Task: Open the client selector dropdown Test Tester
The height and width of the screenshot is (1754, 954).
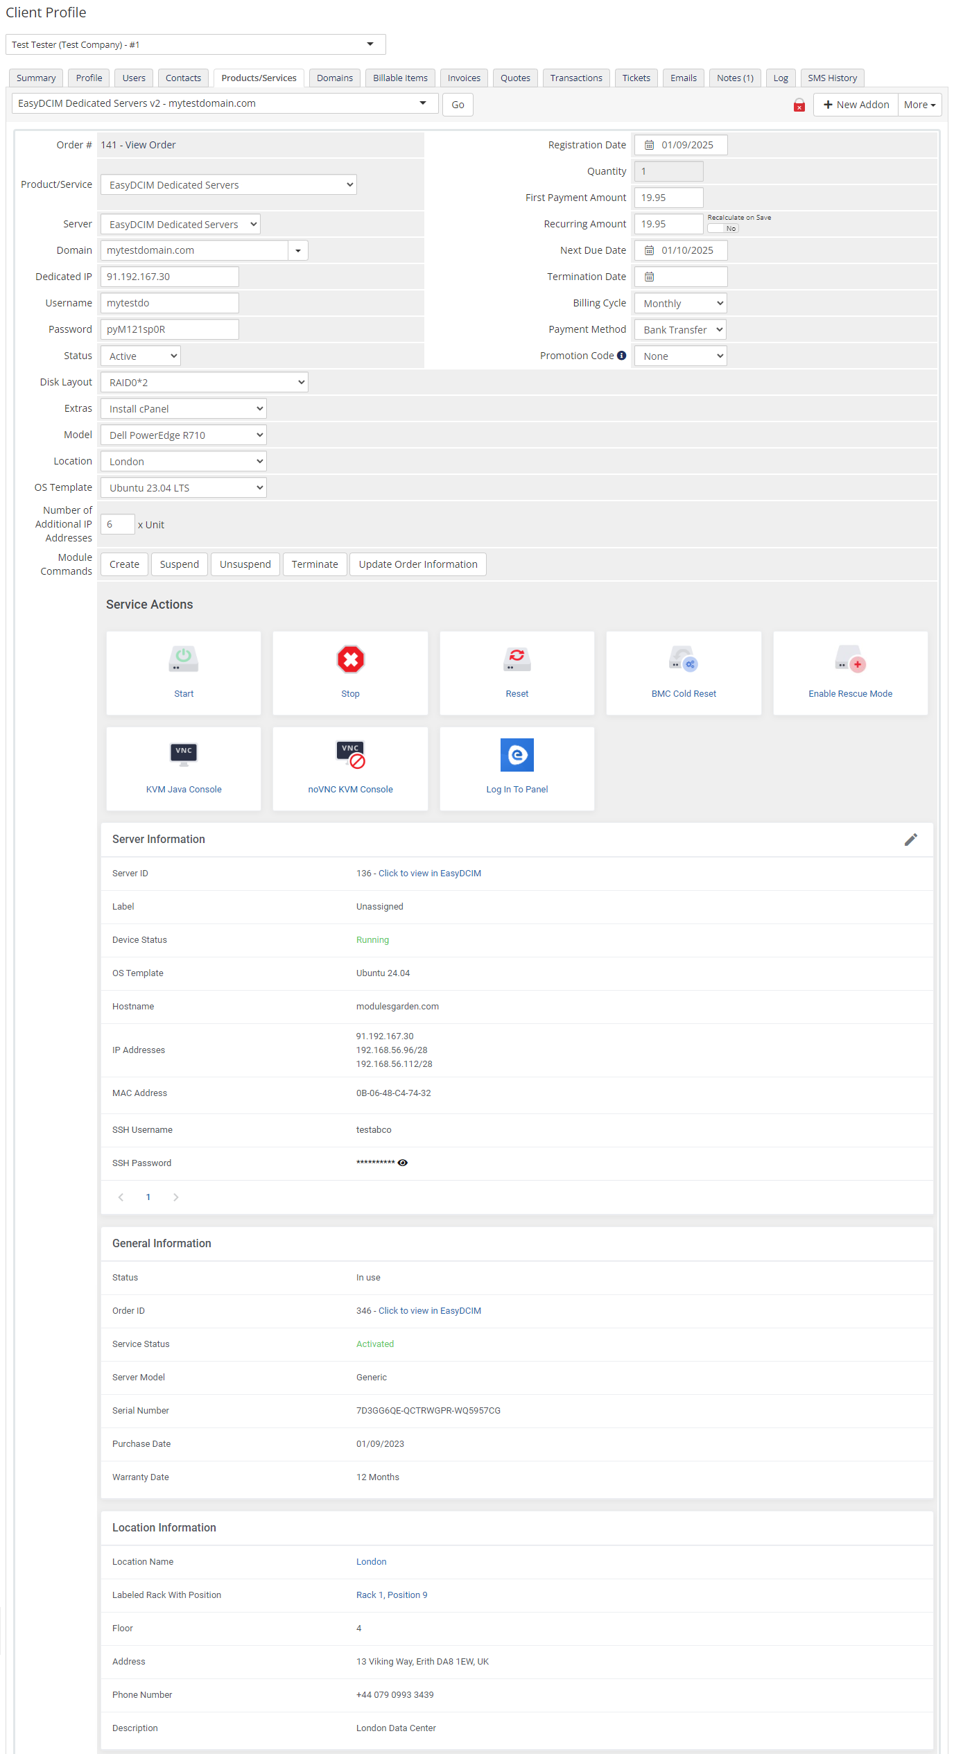Action: click(196, 44)
